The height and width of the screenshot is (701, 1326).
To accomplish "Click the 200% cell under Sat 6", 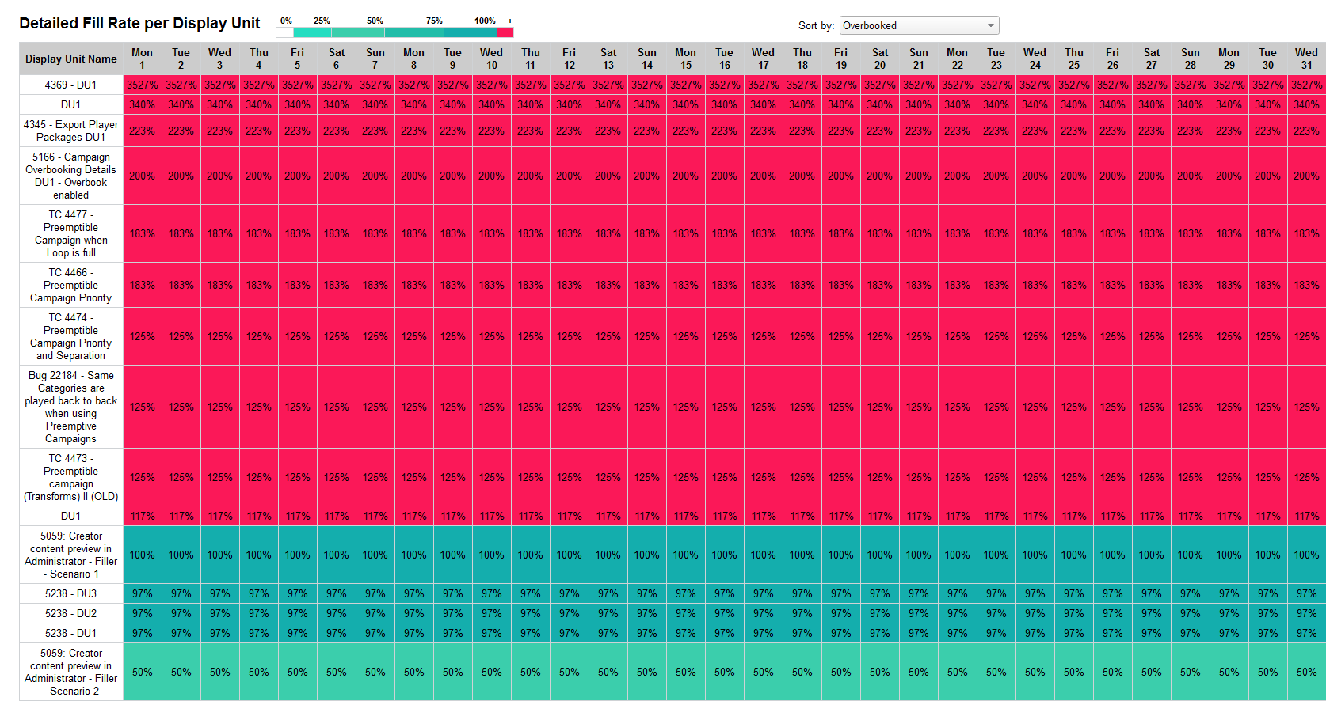I will pyautogui.click(x=337, y=176).
